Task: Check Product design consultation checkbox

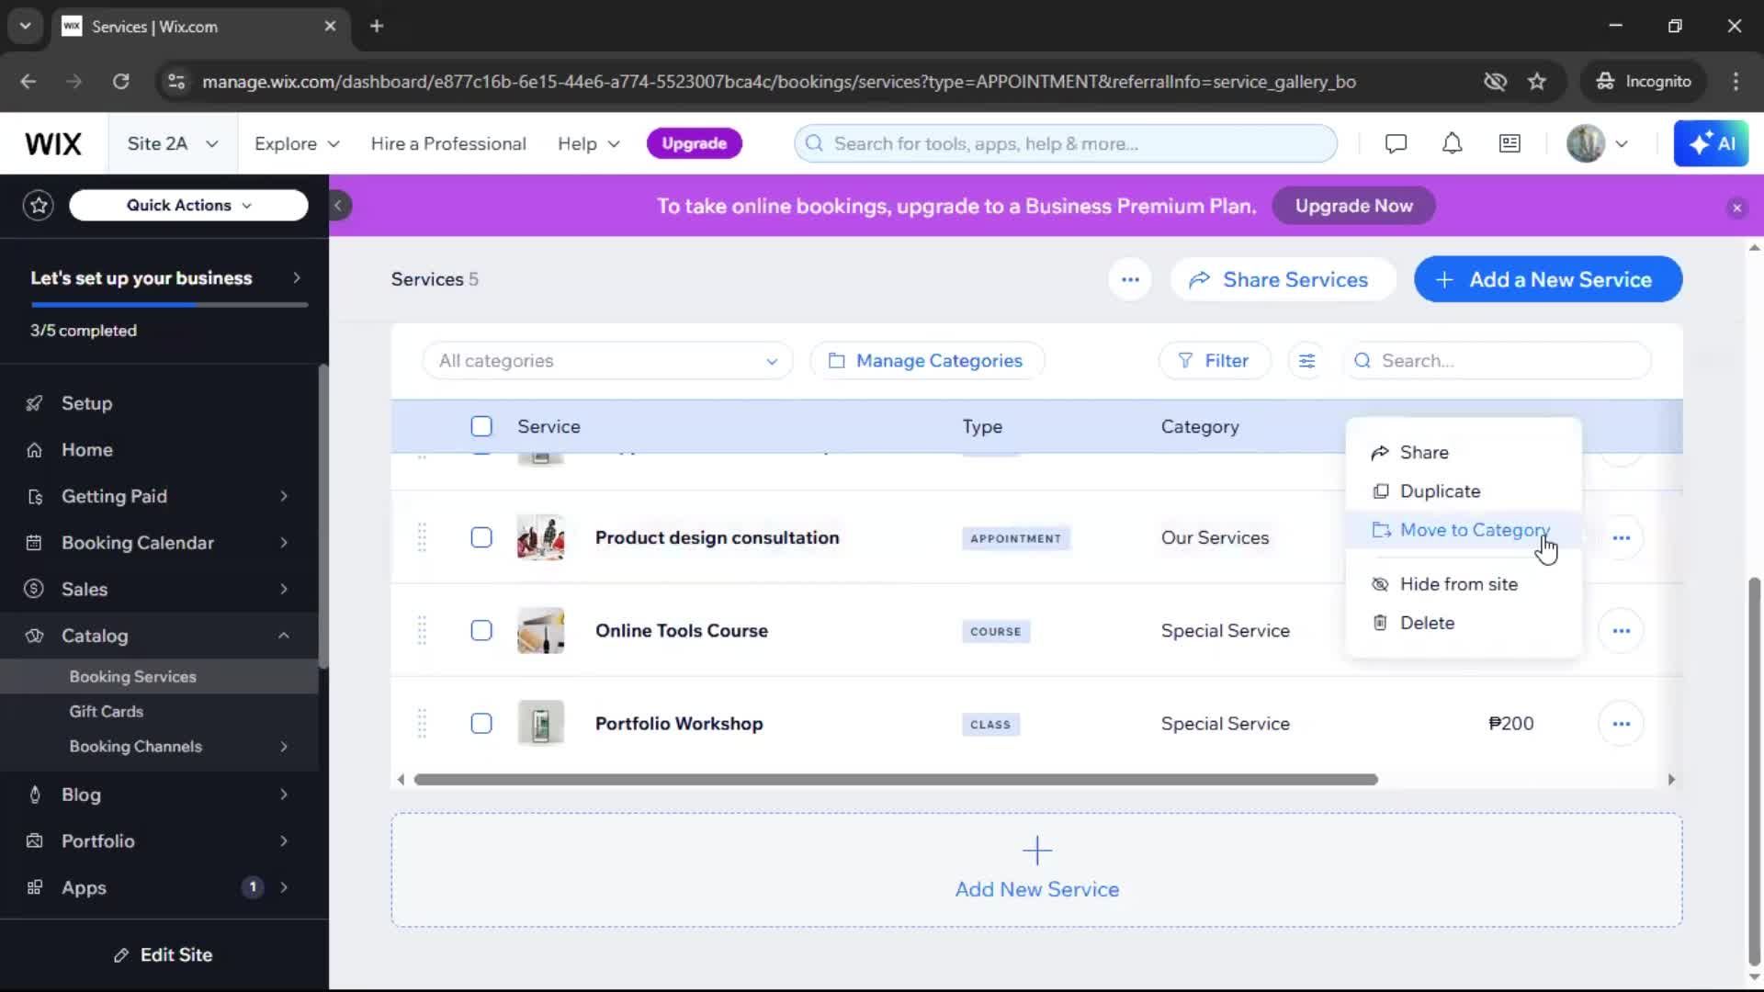Action: [481, 537]
